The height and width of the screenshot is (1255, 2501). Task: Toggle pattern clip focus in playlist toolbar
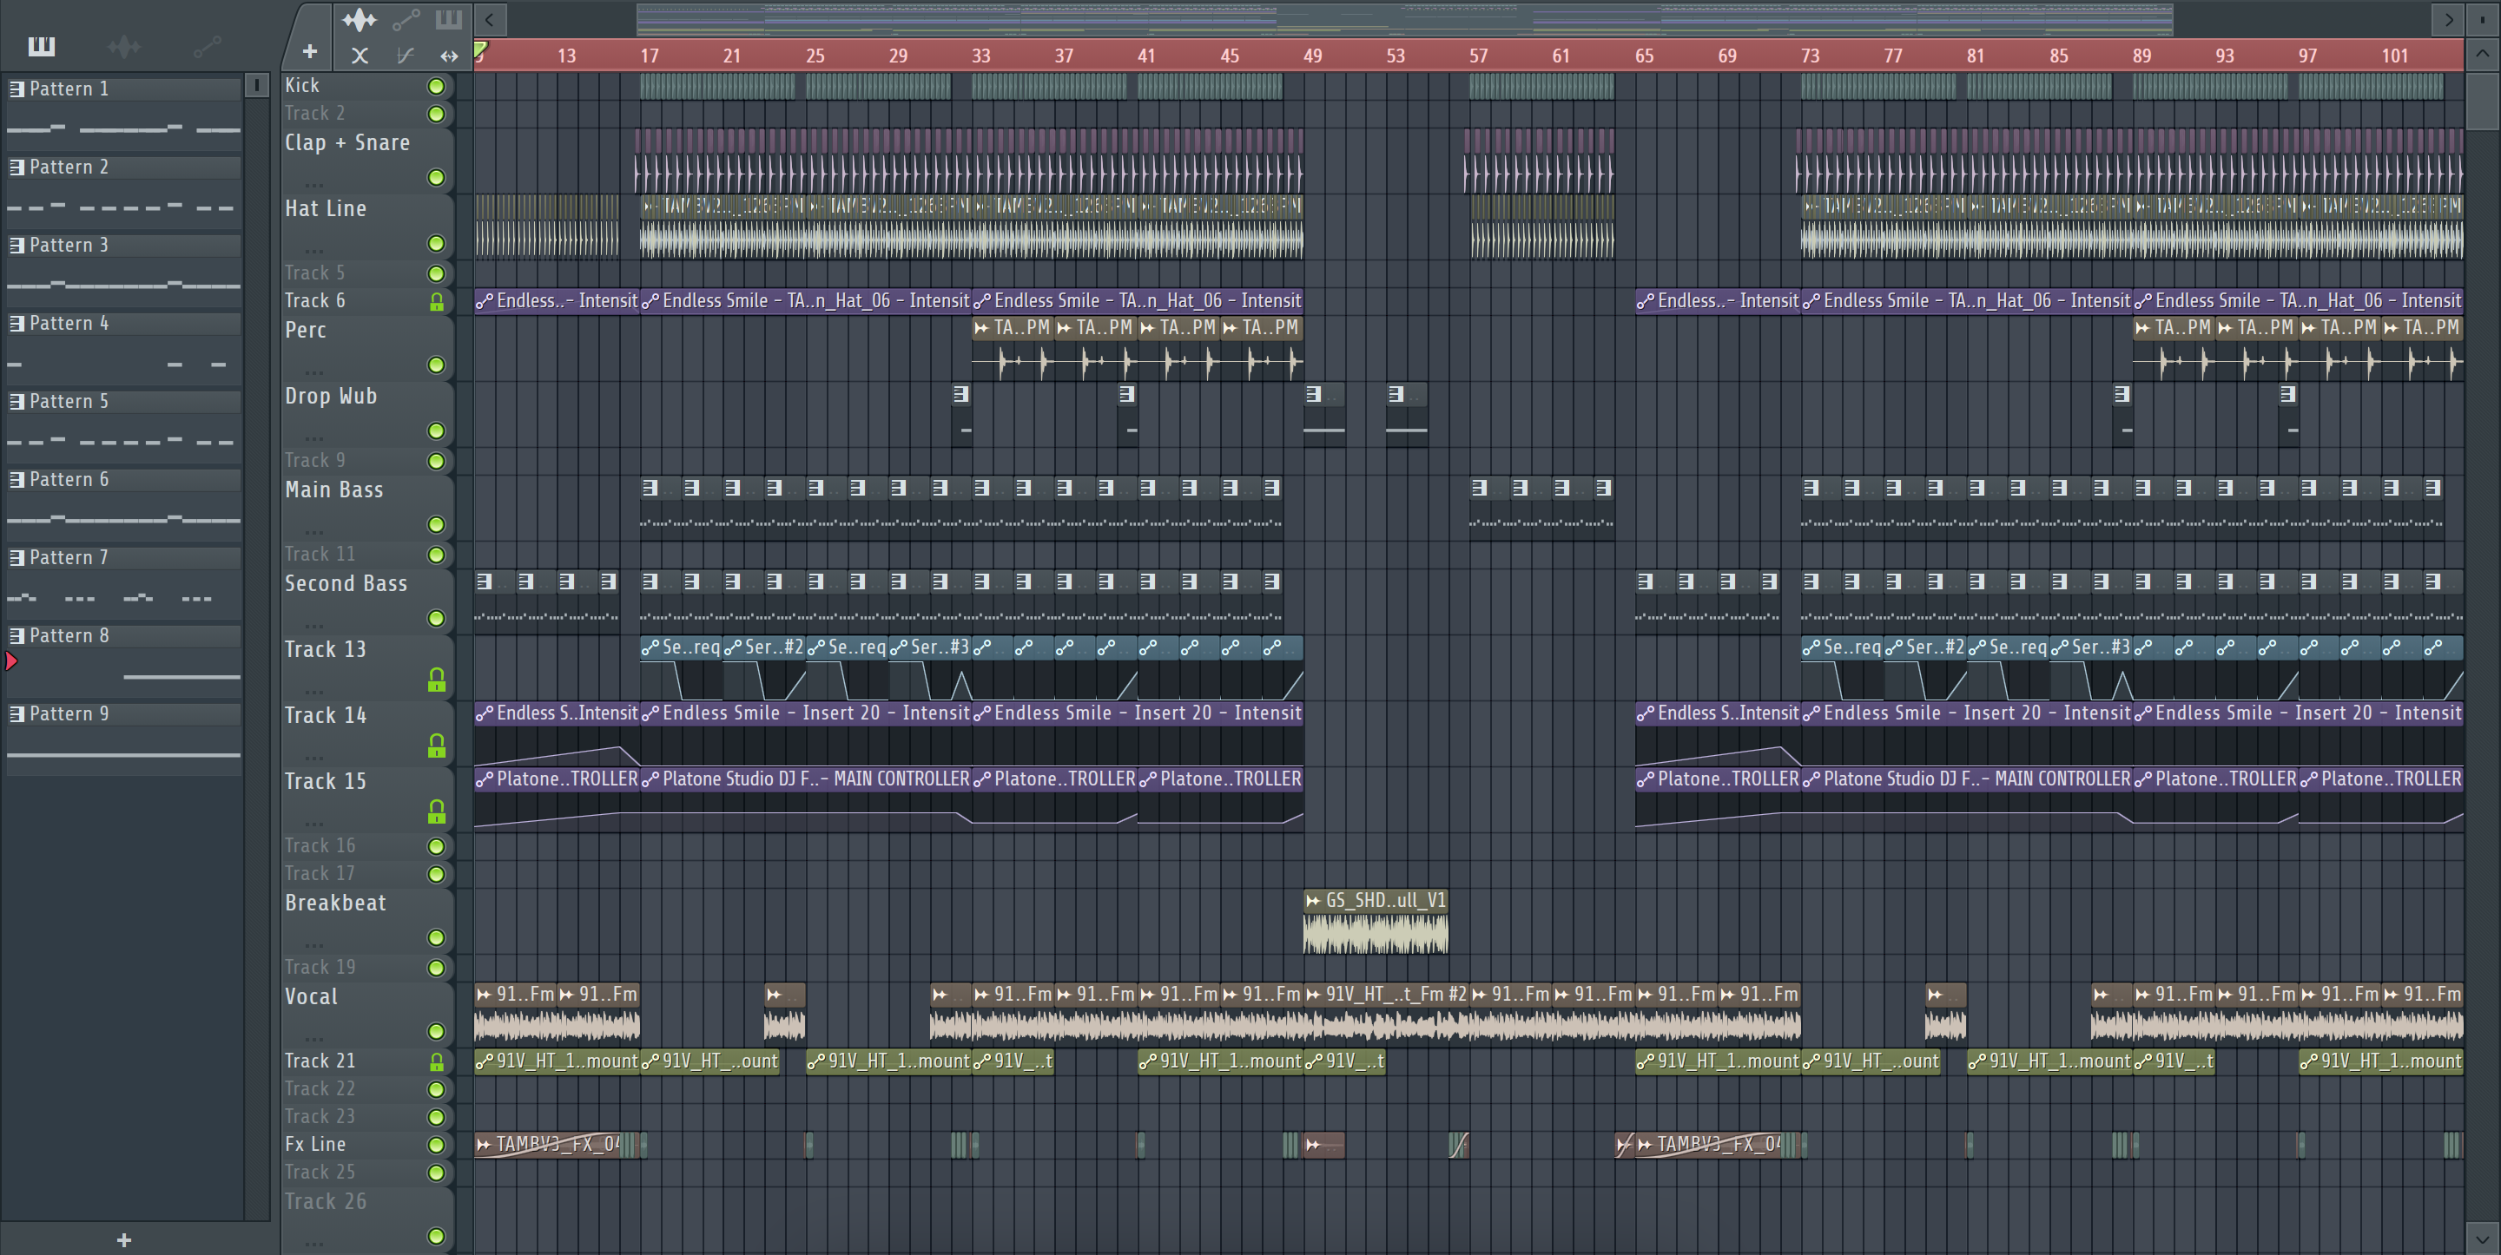(x=449, y=19)
